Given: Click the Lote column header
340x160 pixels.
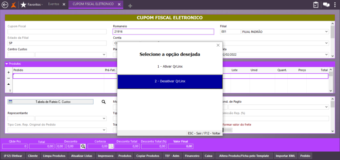Looking at the screenshot, I should click(x=235, y=70).
